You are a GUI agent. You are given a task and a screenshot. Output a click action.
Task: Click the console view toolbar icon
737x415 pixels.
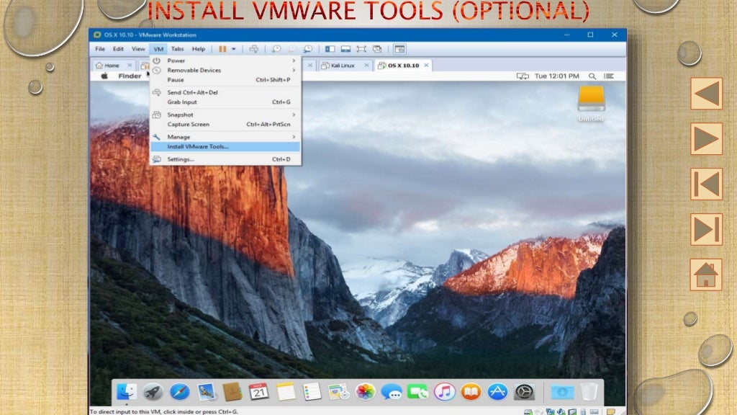399,49
